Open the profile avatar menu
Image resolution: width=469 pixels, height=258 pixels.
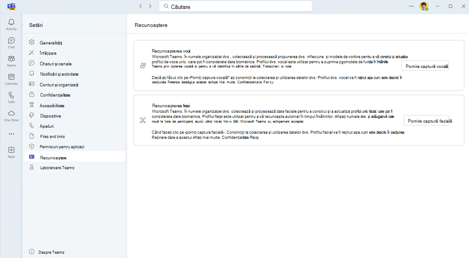tap(424, 6)
